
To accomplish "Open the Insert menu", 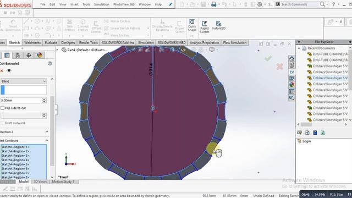I will pyautogui.click(x=74, y=4).
